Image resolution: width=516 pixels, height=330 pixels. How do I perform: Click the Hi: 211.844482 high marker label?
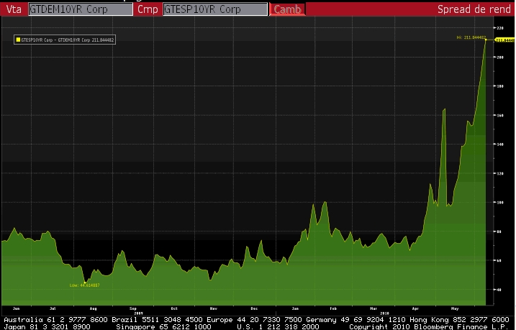(471, 37)
